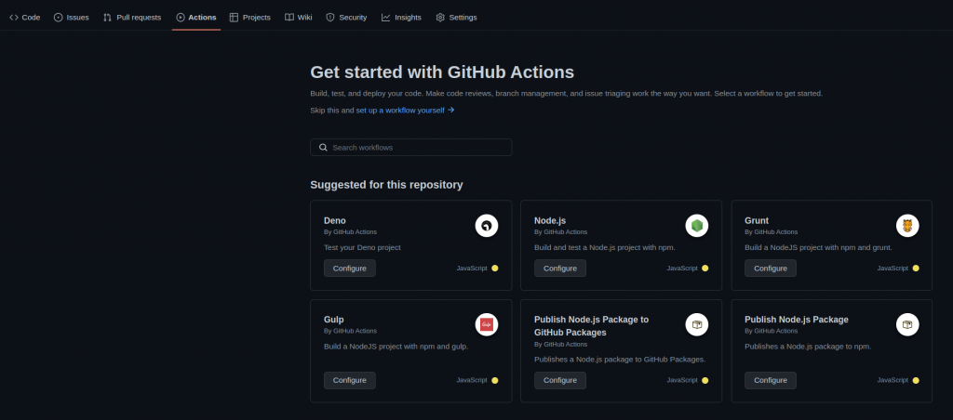Image resolution: width=953 pixels, height=420 pixels.
Task: Open the repository Wiki tab
Action: pos(299,17)
